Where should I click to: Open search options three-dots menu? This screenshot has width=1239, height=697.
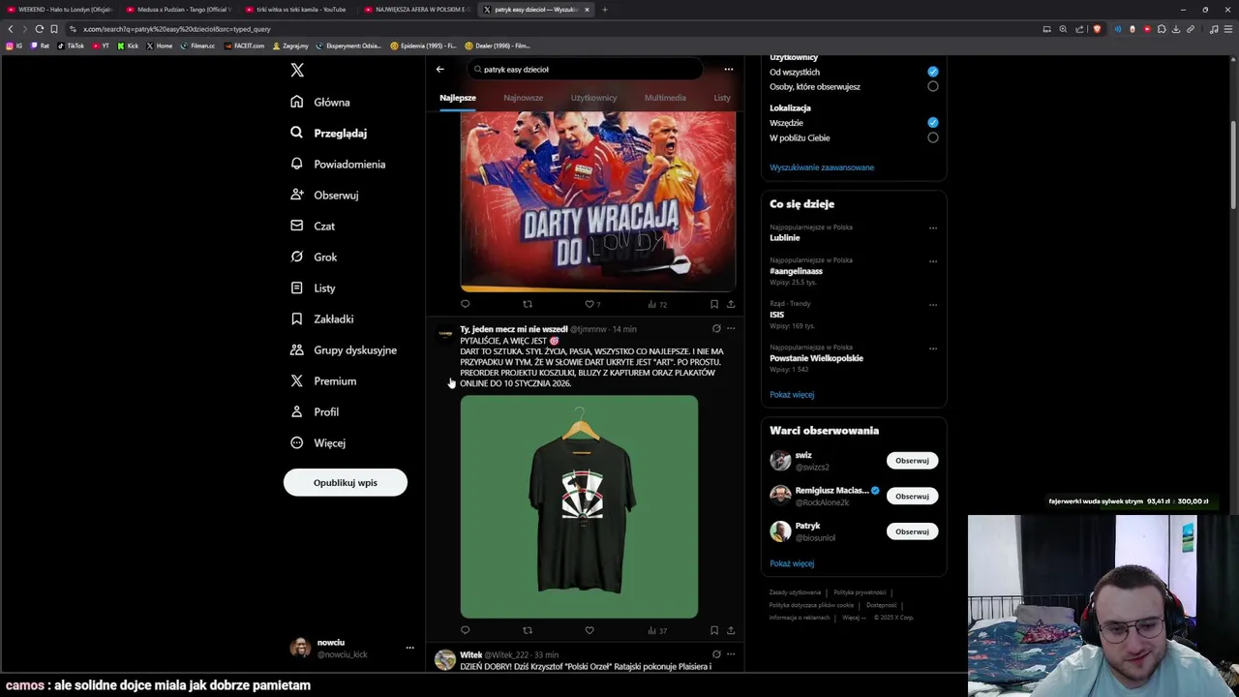coord(729,69)
